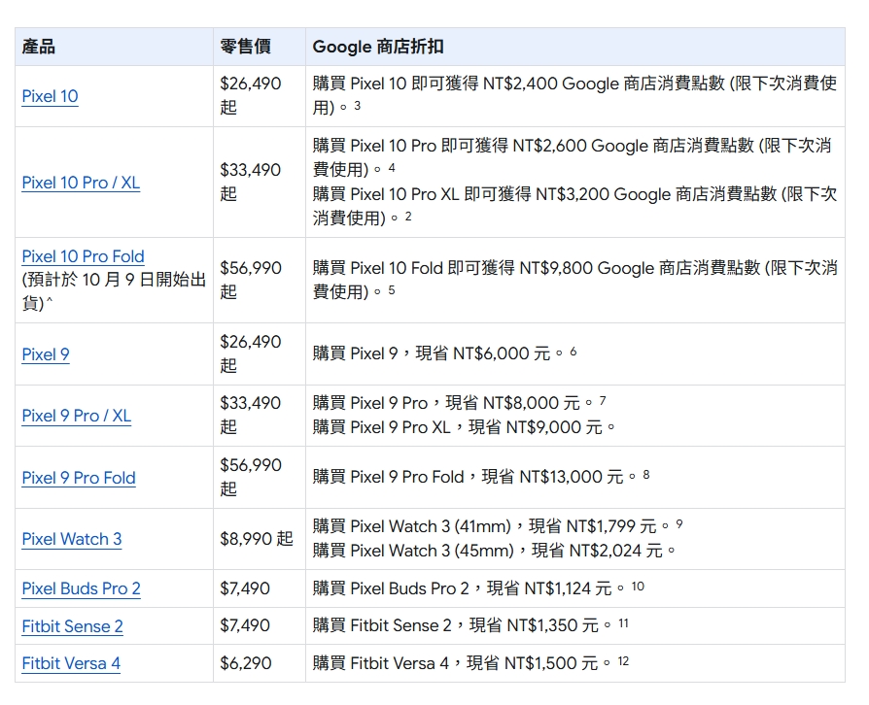This screenshot has height=705, width=869.
Task: Click the 產品 column header
Action: (x=39, y=47)
